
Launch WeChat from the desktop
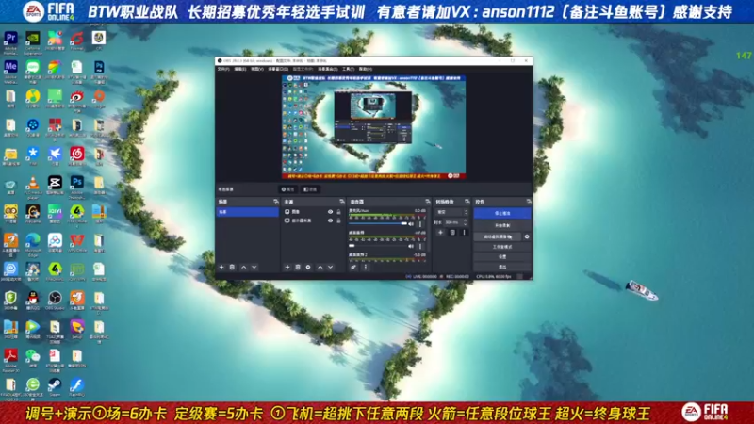(x=33, y=356)
